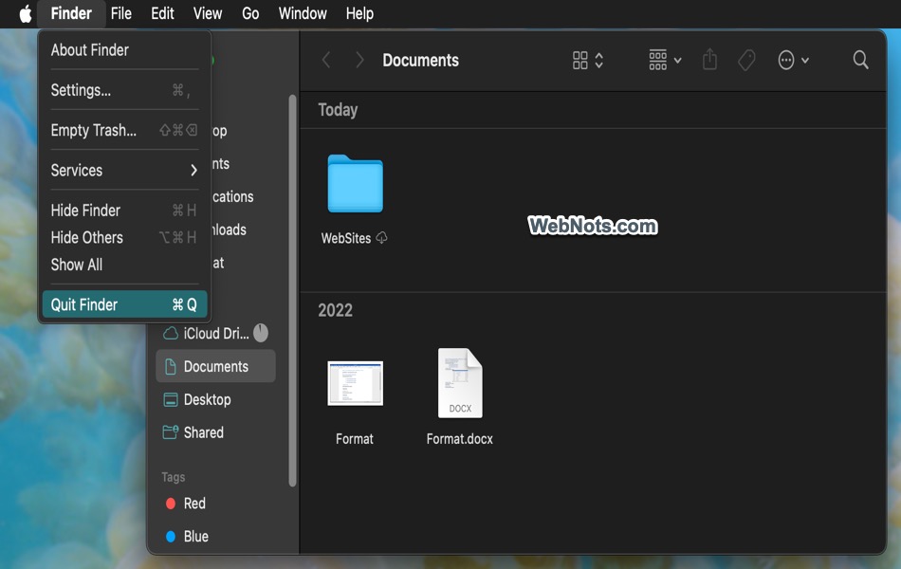Screen dimensions: 901x569
Task: Select Shared in the sidebar
Action: point(215,432)
